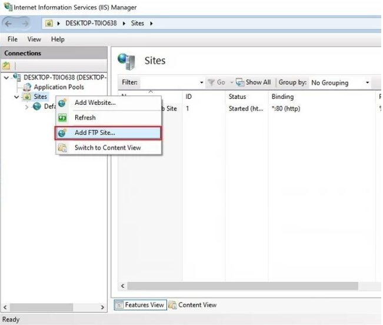
Task: Click the globe icon beside Add Website
Action: pyautogui.click(x=62, y=103)
